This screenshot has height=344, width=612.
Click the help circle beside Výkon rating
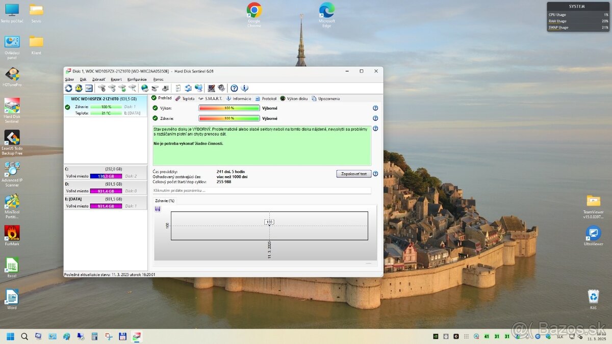coord(375,108)
